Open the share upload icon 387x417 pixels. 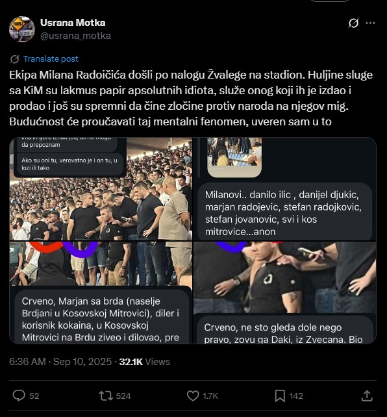tap(367, 396)
